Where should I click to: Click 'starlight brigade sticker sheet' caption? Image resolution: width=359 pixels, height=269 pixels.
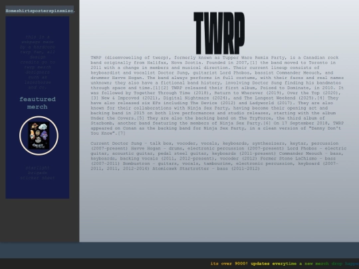(37, 173)
